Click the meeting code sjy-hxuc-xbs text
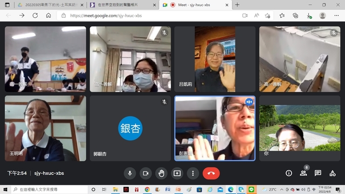 [49, 174]
